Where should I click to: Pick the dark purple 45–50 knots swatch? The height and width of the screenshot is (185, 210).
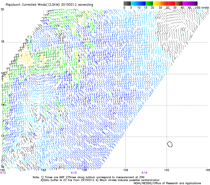pos(194,3)
